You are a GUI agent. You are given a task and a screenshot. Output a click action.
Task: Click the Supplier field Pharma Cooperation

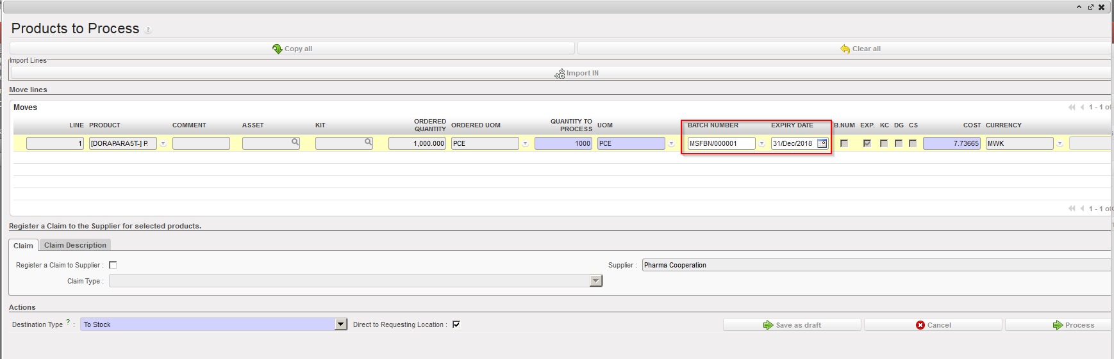(877, 265)
